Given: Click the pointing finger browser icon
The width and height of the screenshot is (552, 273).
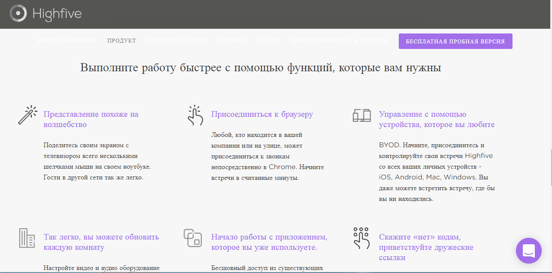Looking at the screenshot, I should (x=195, y=115).
